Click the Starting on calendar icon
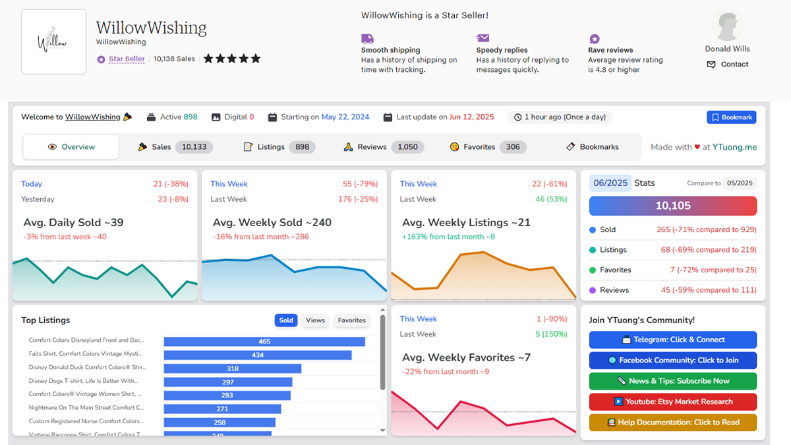791x445 pixels. click(x=272, y=117)
